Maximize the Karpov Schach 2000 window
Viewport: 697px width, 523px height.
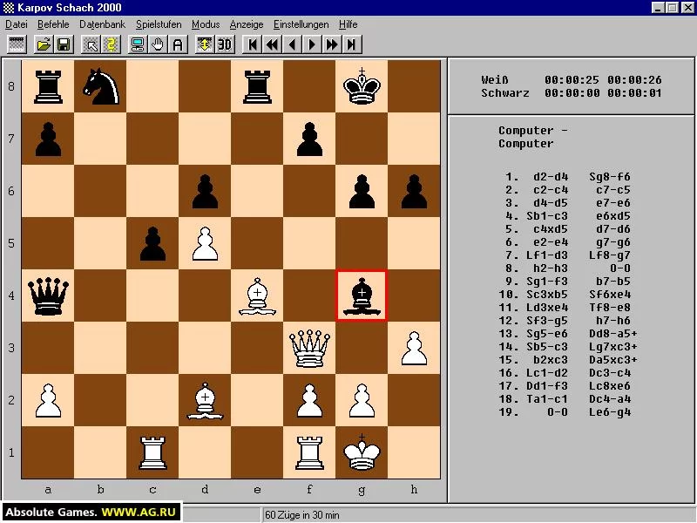672,8
